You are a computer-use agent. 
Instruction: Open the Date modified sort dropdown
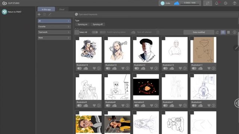pos(199,32)
